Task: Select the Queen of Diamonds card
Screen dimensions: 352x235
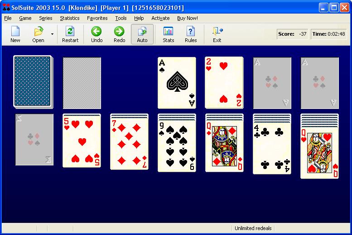Action: coord(224,146)
